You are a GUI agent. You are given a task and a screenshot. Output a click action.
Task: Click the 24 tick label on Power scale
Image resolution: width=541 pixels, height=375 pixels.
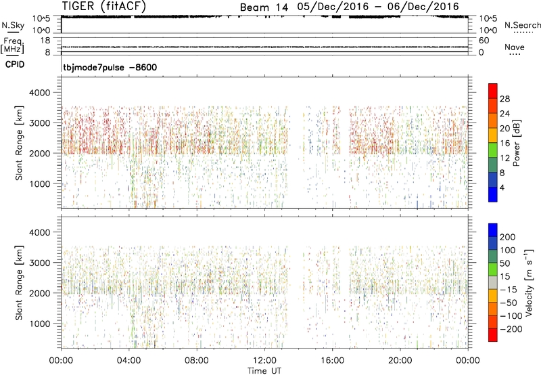click(504, 114)
